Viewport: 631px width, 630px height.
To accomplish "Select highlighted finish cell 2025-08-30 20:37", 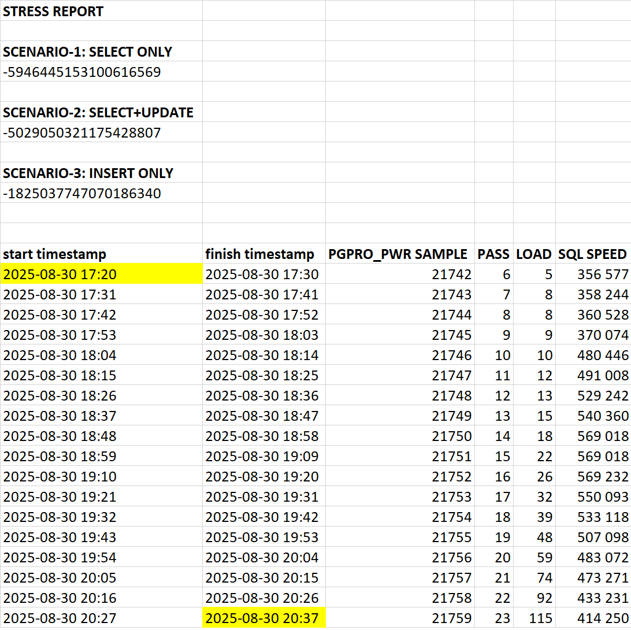I will point(264,617).
